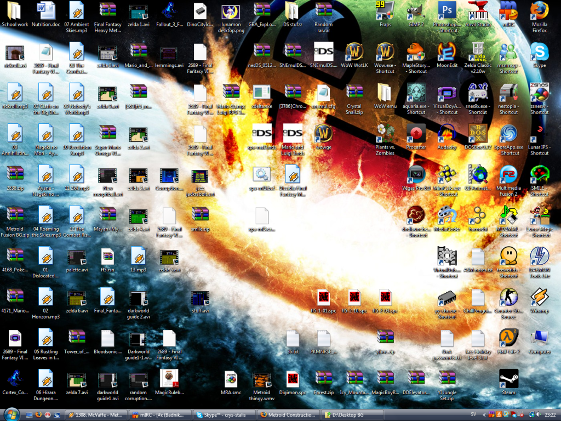This screenshot has height=421, width=561.
Task: Open the Audacity shortcut icon
Action: (447, 134)
